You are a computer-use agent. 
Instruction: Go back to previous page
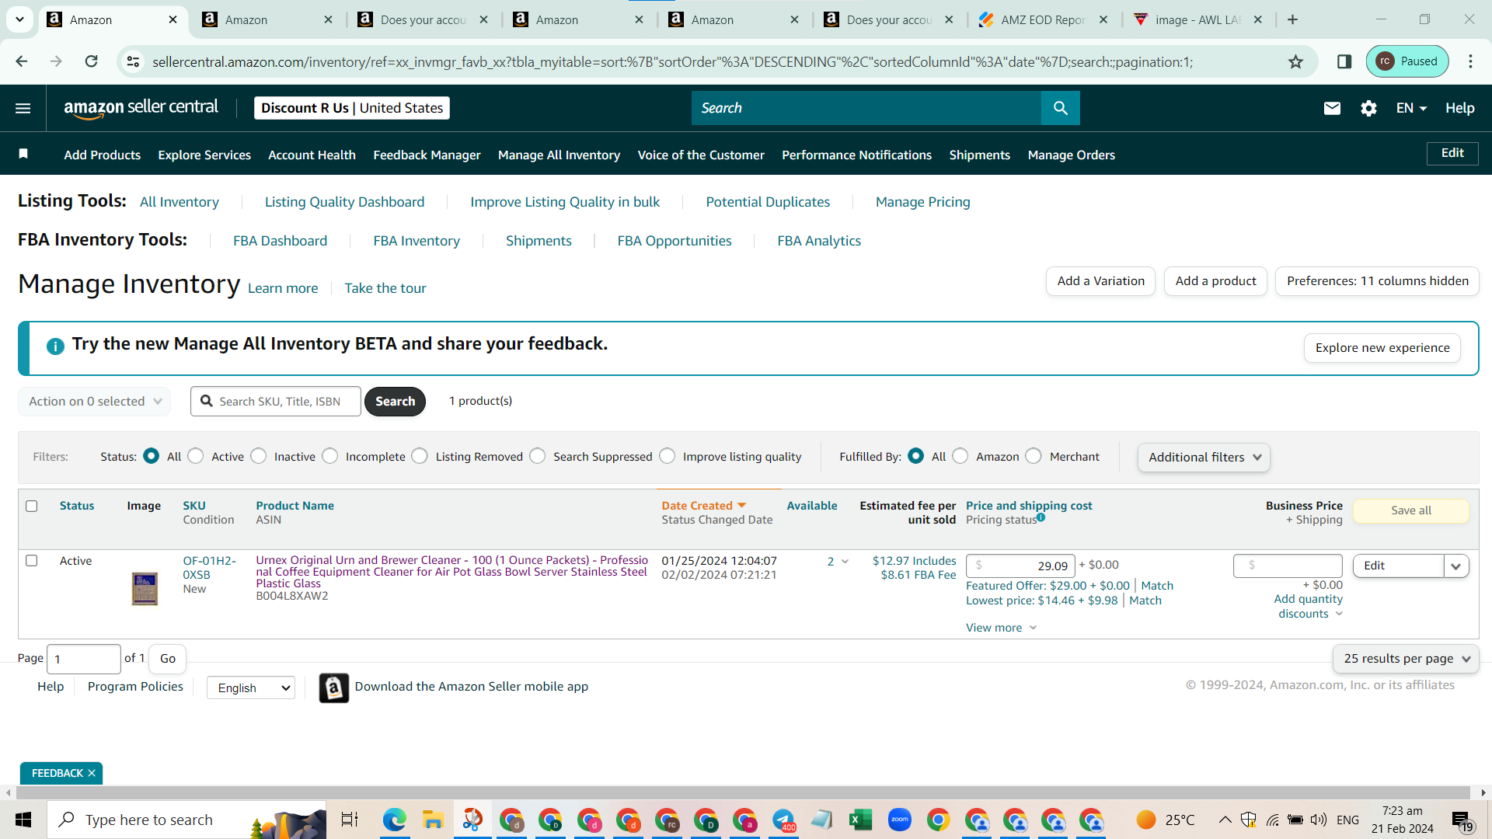pyautogui.click(x=22, y=61)
